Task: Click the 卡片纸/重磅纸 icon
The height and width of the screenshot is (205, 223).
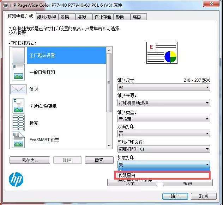Action: pyautogui.click(x=18, y=106)
